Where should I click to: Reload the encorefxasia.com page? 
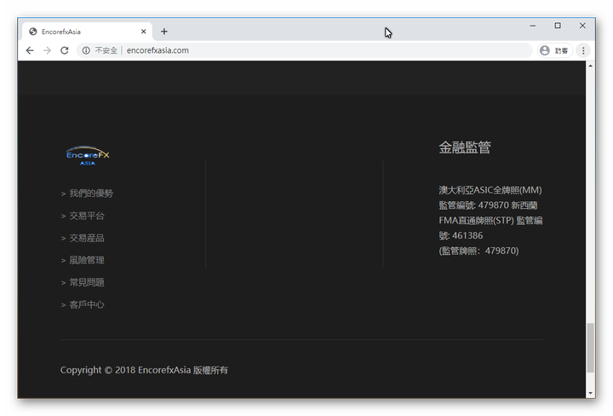tap(65, 50)
